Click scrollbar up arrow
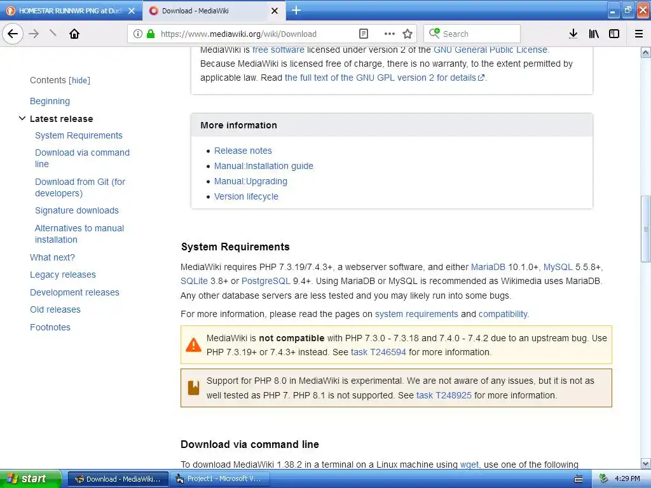The image size is (651, 488). (645, 52)
